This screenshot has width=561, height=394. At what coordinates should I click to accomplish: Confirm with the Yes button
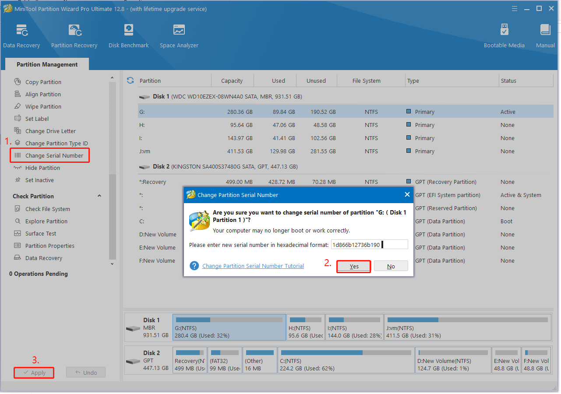tap(354, 266)
